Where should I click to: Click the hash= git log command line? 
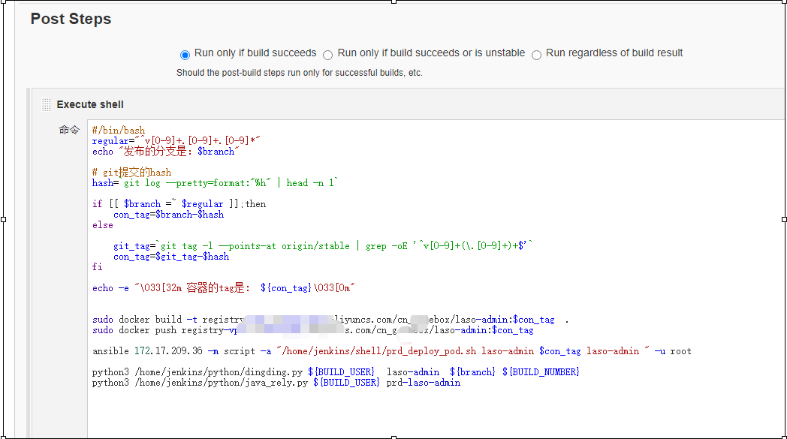coord(215,183)
